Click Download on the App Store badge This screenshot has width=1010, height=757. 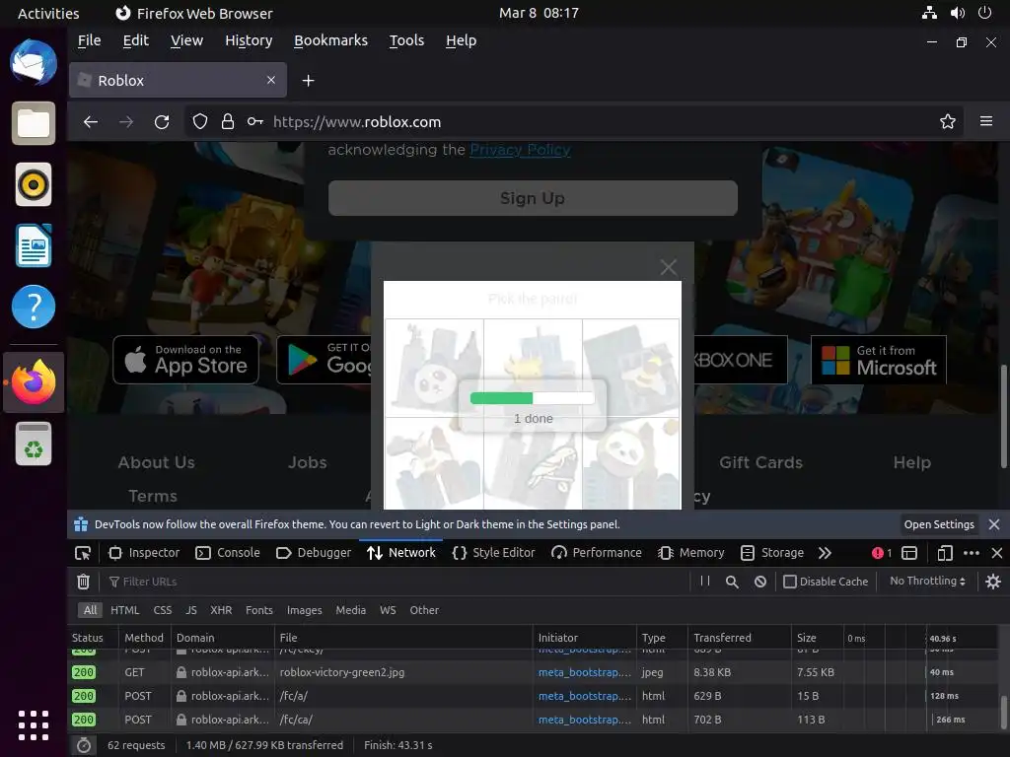pos(186,360)
